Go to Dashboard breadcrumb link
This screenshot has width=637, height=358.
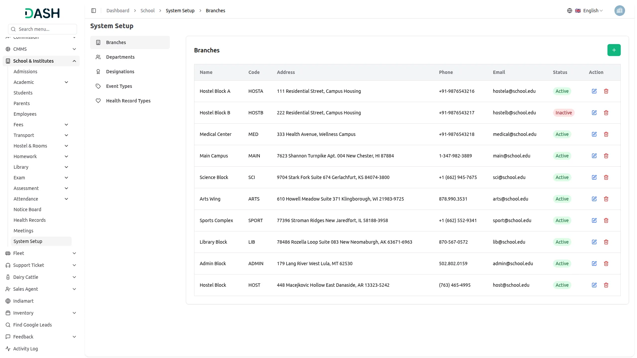tap(118, 11)
